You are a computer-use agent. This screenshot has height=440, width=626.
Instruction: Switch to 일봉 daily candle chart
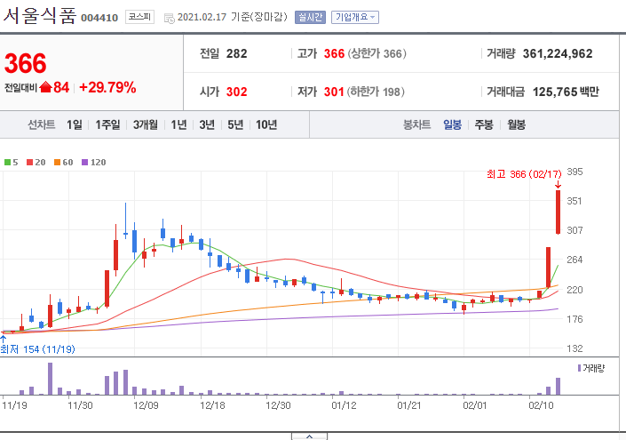tap(452, 124)
